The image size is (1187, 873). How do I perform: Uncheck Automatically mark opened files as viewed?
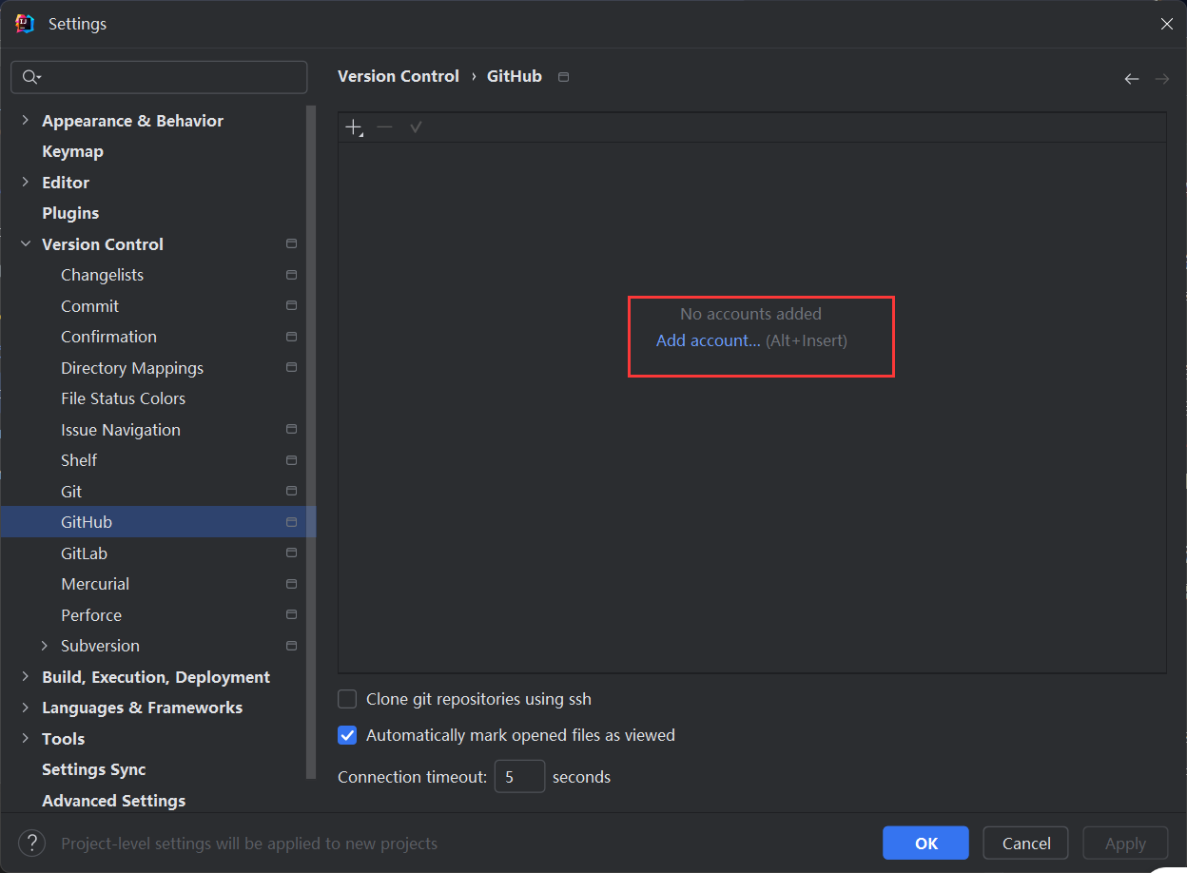coord(348,735)
